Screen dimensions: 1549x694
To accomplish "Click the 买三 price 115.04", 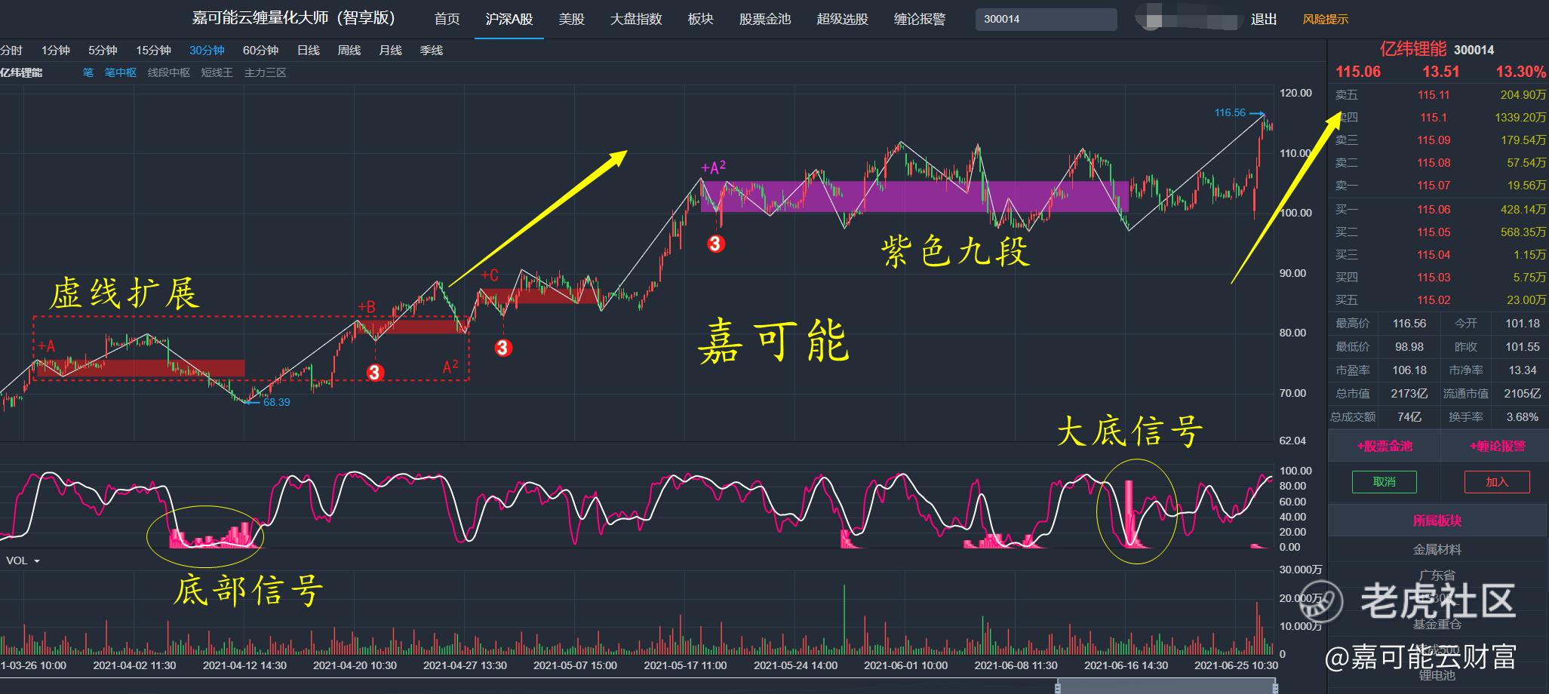I will pos(1434,255).
